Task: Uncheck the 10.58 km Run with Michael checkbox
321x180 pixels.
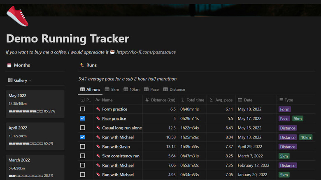Action: coord(83,137)
